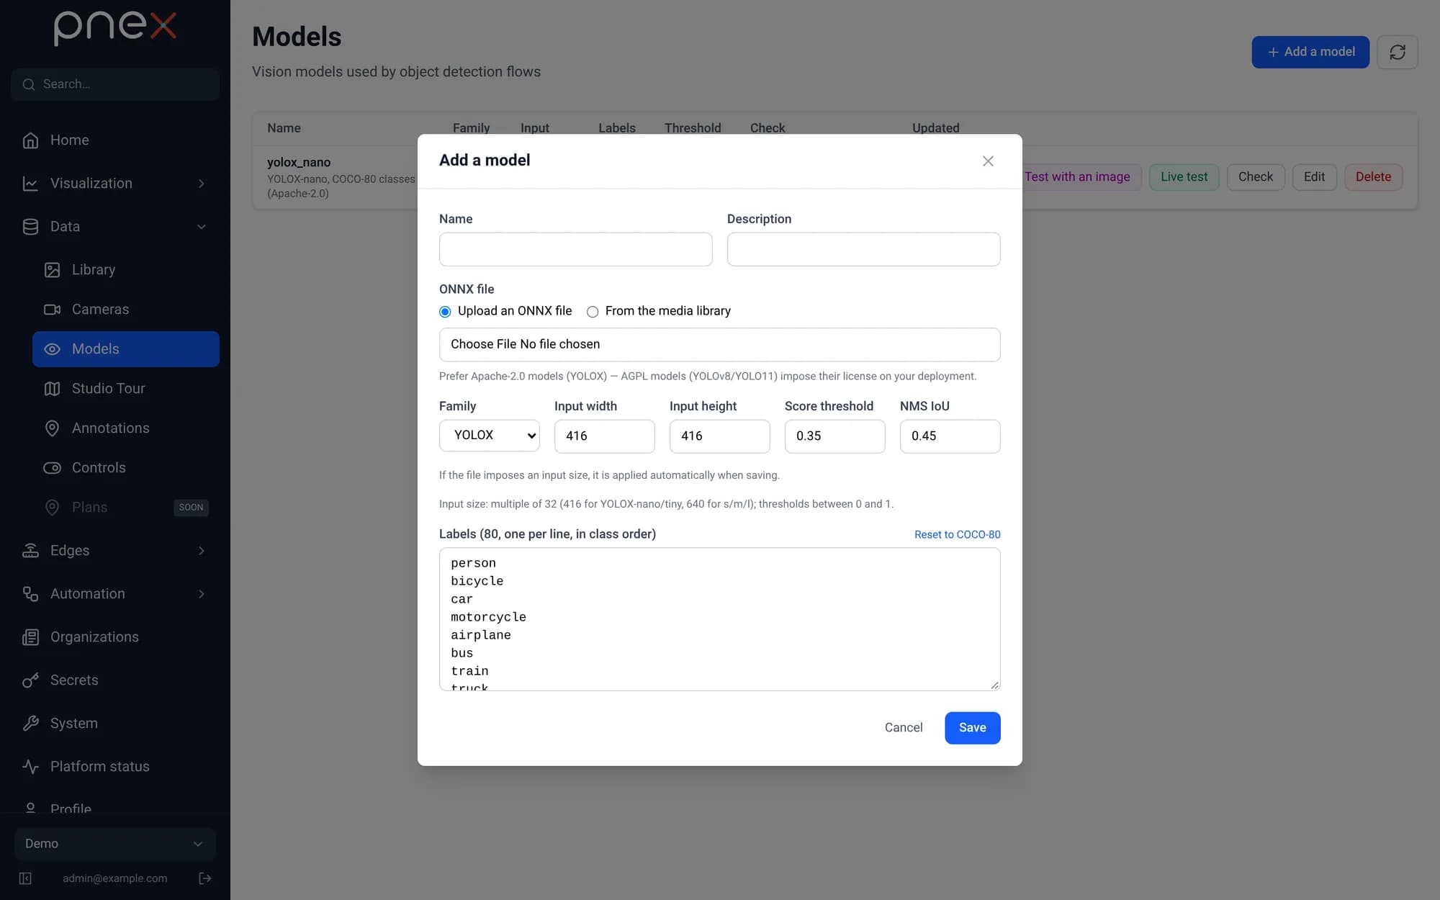Screen dimensions: 1440x900
Task: Click Cancel in Add a model dialog
Action: click(x=904, y=728)
